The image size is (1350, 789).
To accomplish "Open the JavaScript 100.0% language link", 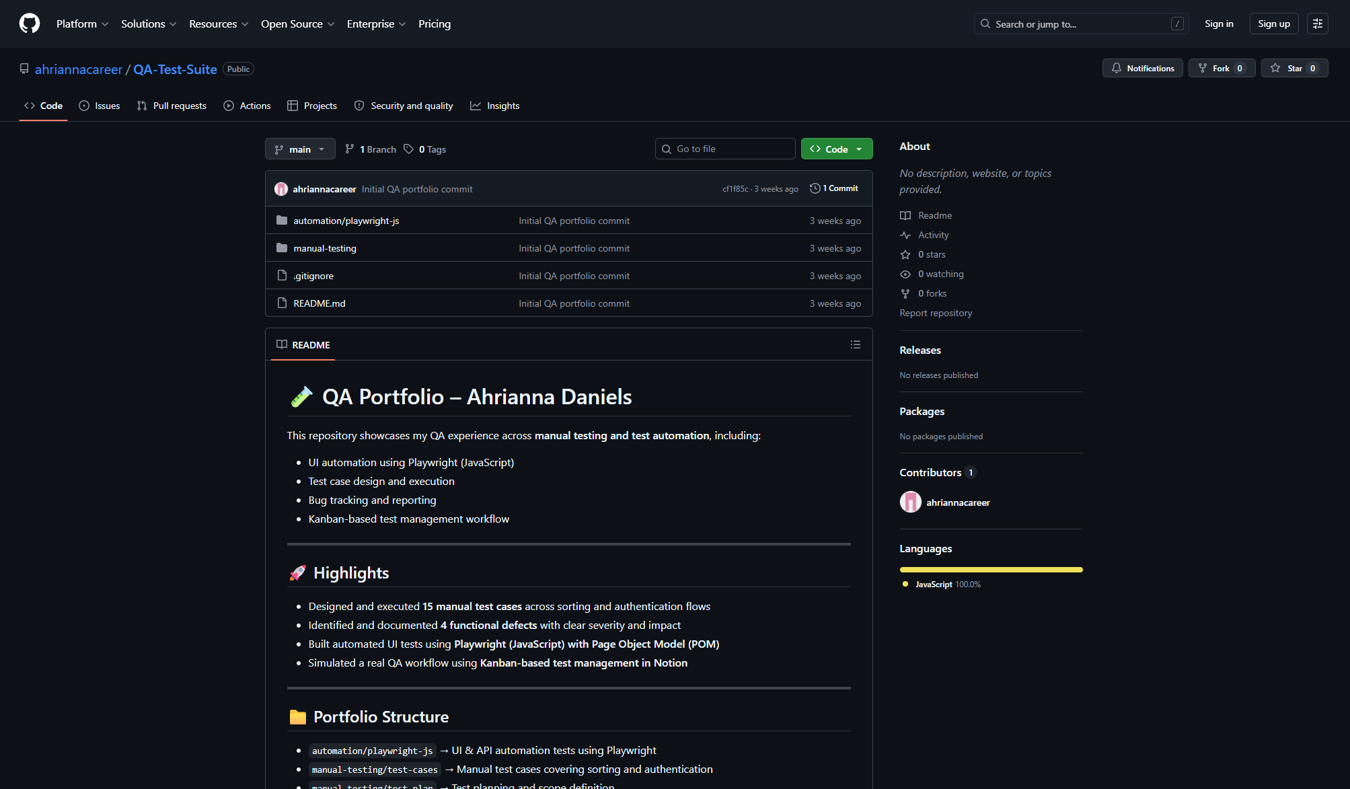I will coord(942,584).
